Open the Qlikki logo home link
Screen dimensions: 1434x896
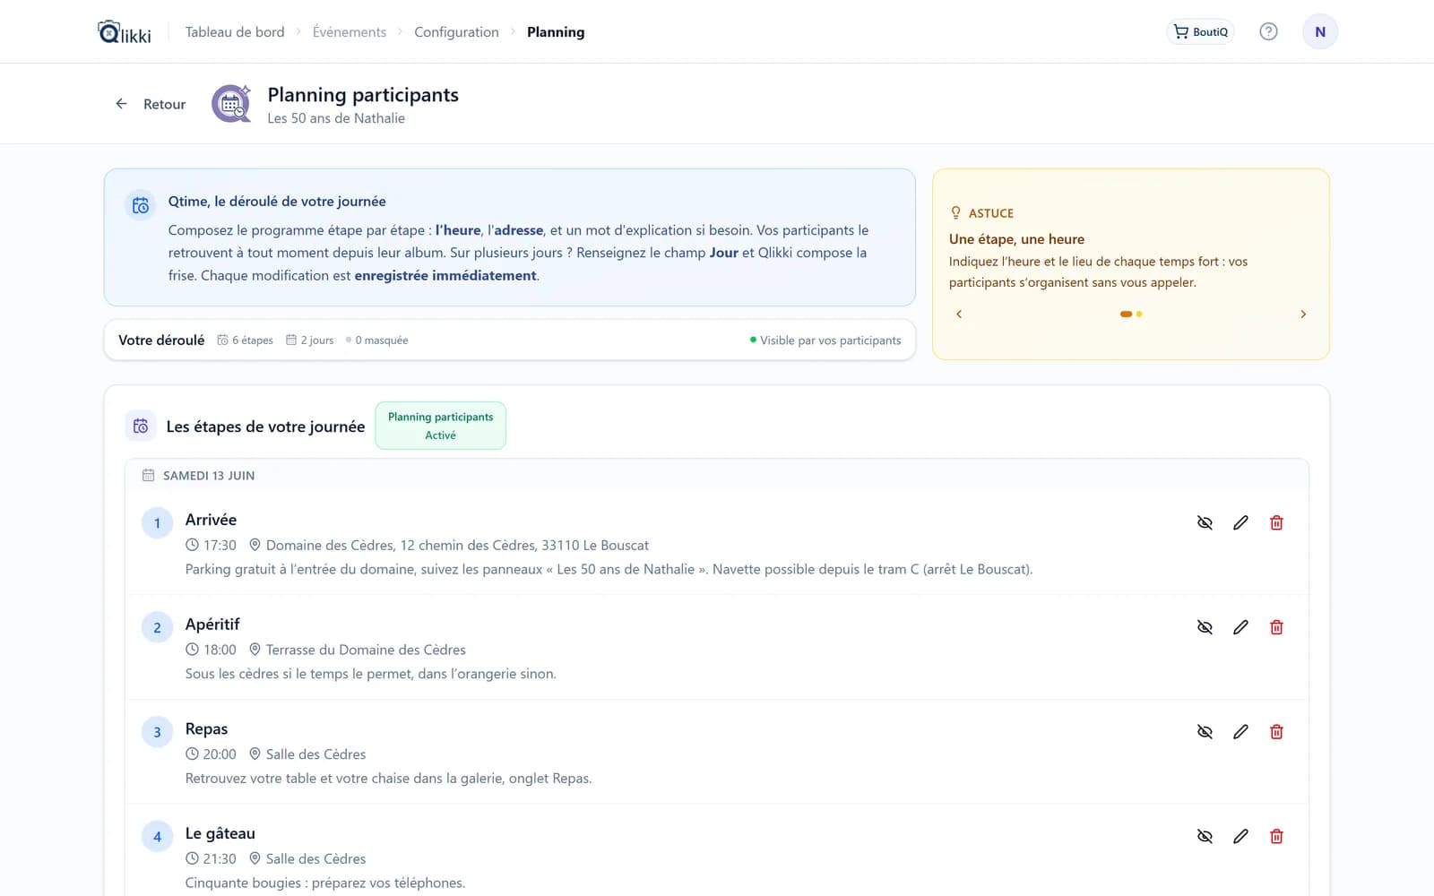[124, 32]
